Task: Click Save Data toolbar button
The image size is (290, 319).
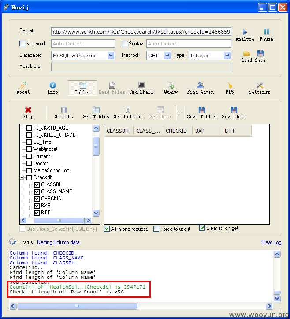Action: click(x=234, y=113)
